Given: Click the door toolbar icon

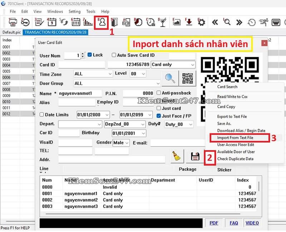Looking at the screenshot, I should click(x=114, y=22).
